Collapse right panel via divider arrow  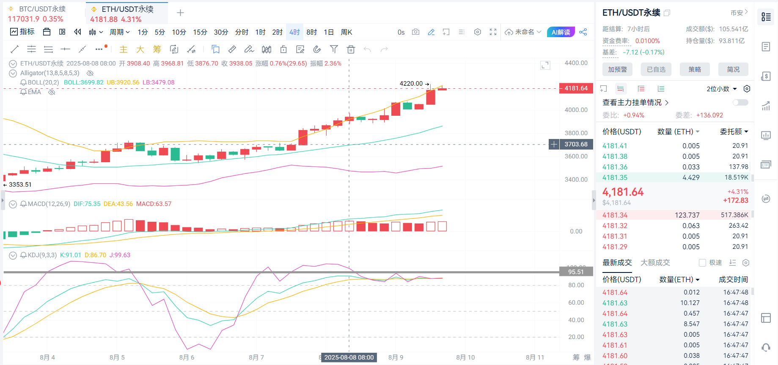(x=594, y=200)
